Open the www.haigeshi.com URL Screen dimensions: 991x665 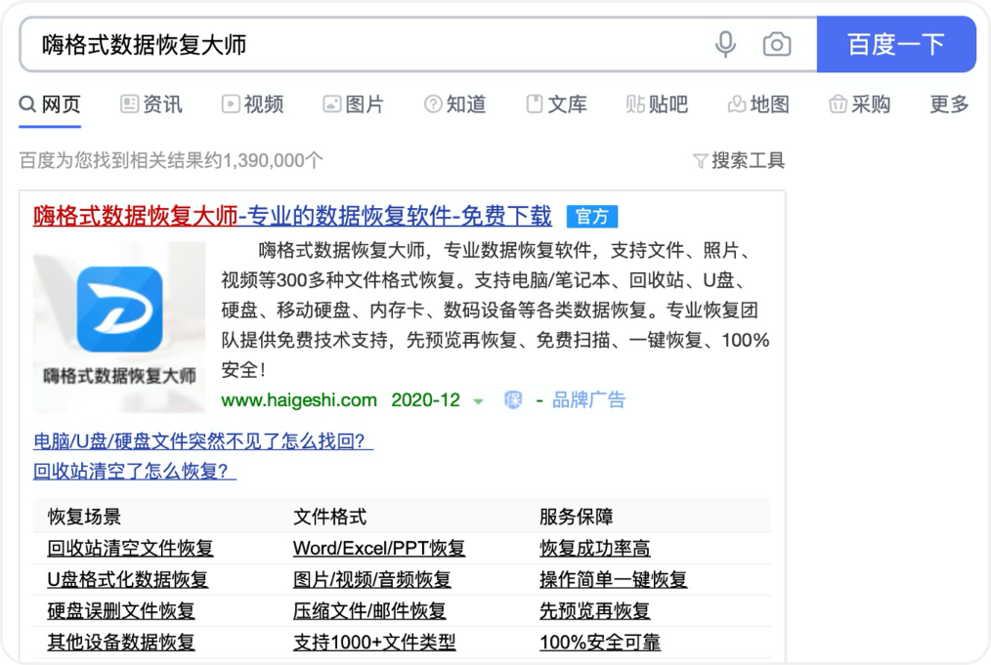(299, 400)
